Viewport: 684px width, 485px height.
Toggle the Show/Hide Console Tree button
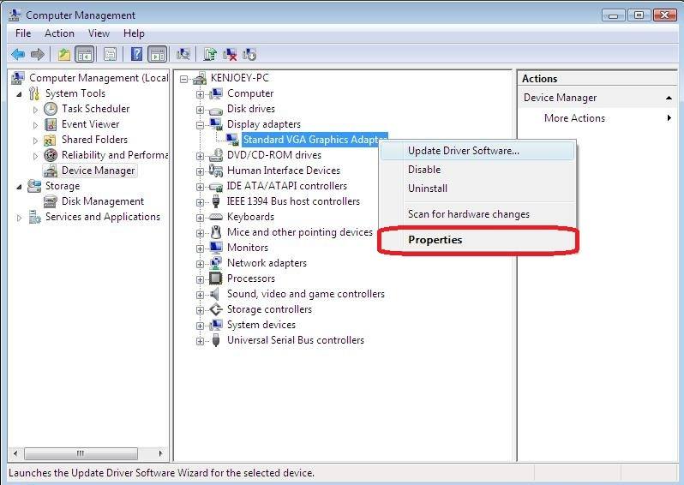(84, 54)
